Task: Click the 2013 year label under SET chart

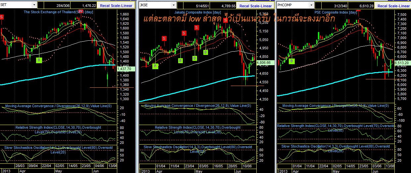Action: [x=6, y=170]
